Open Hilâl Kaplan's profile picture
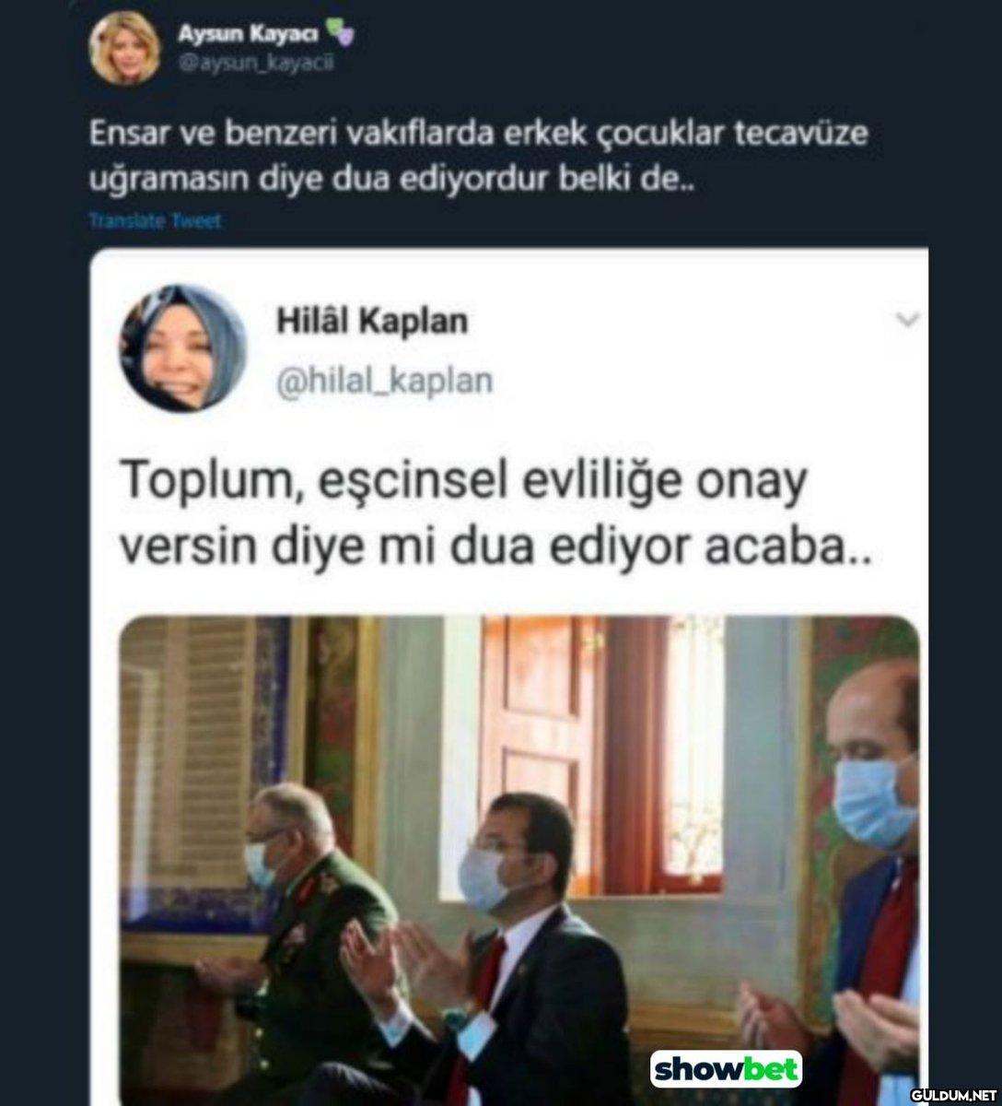 click(184, 347)
